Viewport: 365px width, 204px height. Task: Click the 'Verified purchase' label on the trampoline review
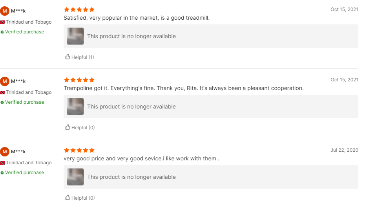pyautogui.click(x=24, y=102)
